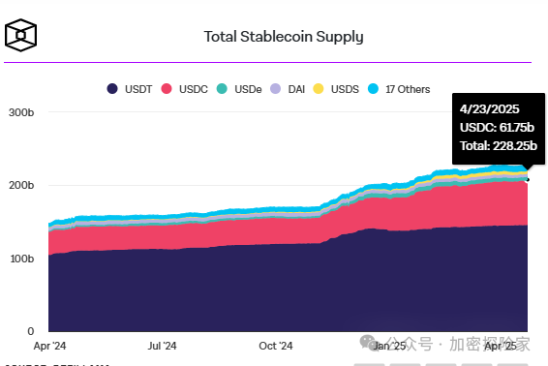Viewport: 548px width, 366px height.
Task: Click the 200b y-axis label
Action: [21, 185]
